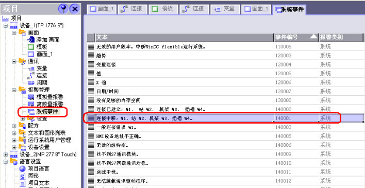The image size is (365, 188).
Task: Open 连接 under 通讯
Action: point(42,76)
